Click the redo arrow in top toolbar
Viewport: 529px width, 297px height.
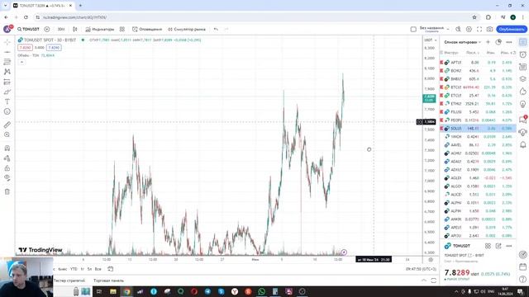point(226,30)
